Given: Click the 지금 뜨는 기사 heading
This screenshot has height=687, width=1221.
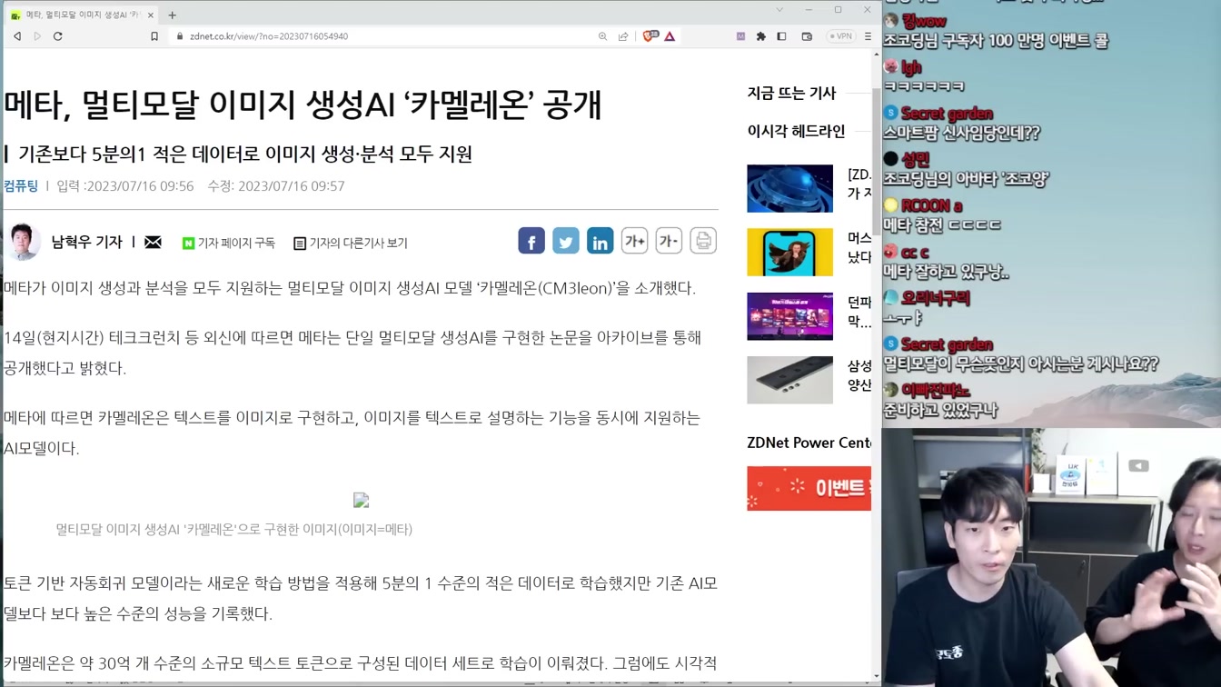Looking at the screenshot, I should click(791, 93).
